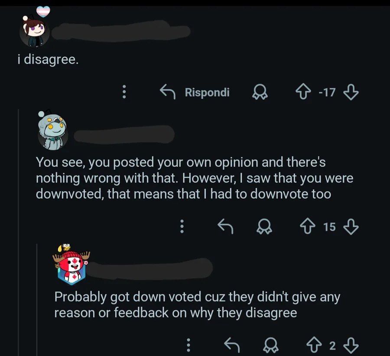Viewport: 390px width, 356px height.
Task: Collapse thread using line beside third comment
Action: pos(37,300)
